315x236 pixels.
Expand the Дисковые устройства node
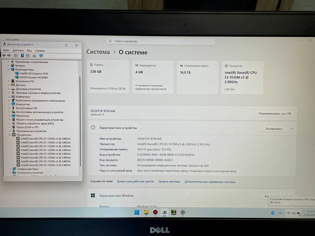tap(9, 89)
